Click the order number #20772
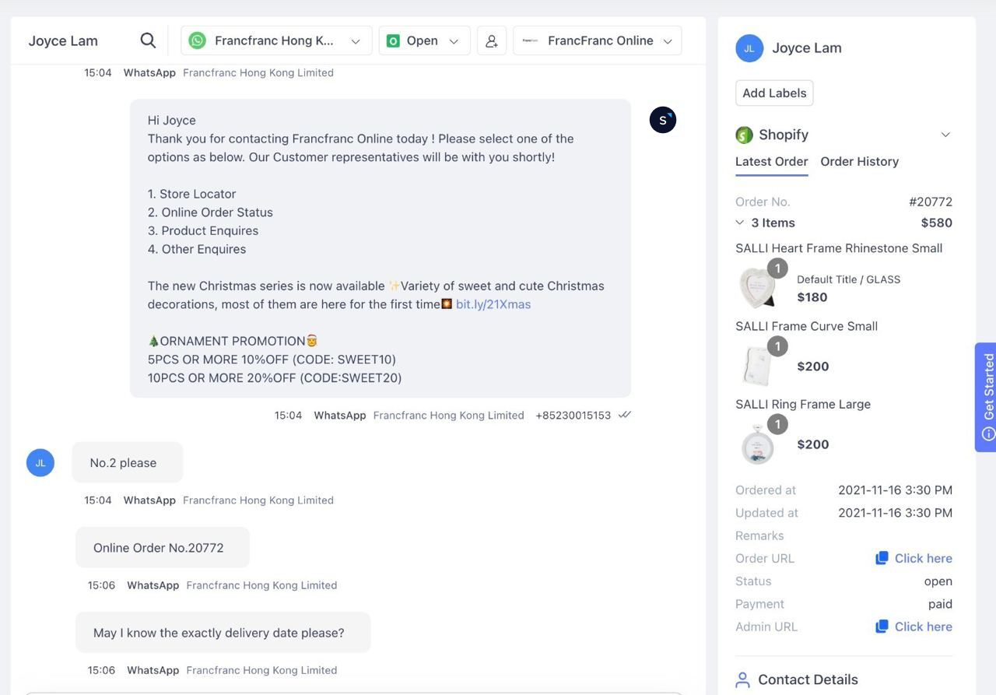Viewport: 996px width, 695px height. tap(931, 202)
